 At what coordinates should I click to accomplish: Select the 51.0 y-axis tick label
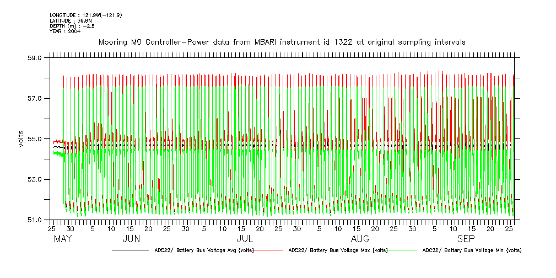pos(35,220)
